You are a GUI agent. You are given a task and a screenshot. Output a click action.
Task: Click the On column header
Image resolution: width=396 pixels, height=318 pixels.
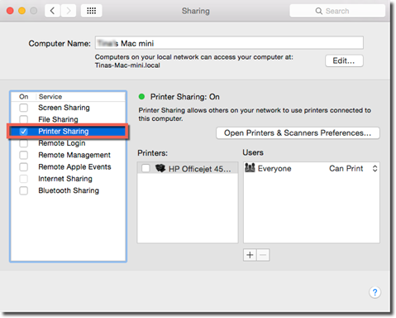tap(24, 97)
